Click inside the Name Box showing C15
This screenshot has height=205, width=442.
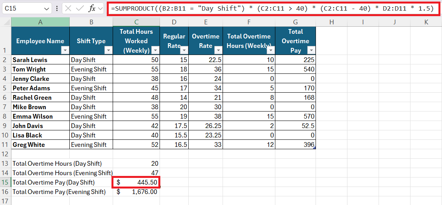click(x=22, y=8)
